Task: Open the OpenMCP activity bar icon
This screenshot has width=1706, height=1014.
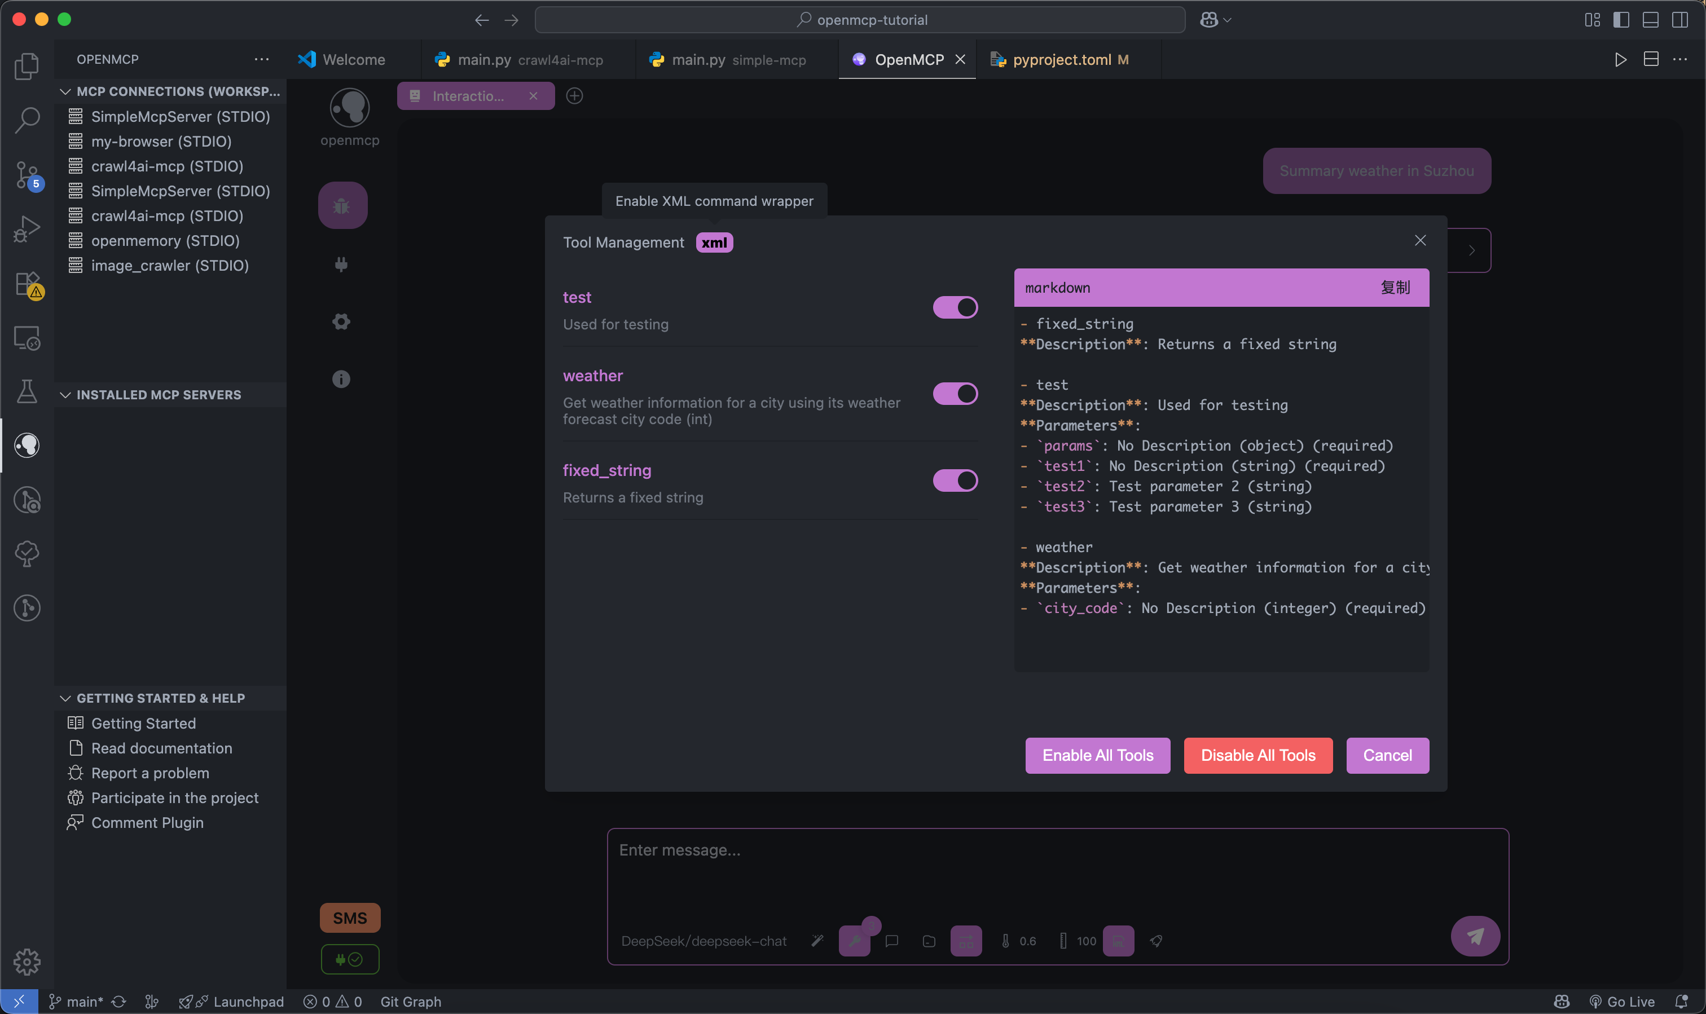Action: [x=27, y=445]
